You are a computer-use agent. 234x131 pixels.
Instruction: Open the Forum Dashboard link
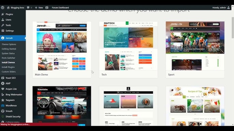tap(60, 7)
